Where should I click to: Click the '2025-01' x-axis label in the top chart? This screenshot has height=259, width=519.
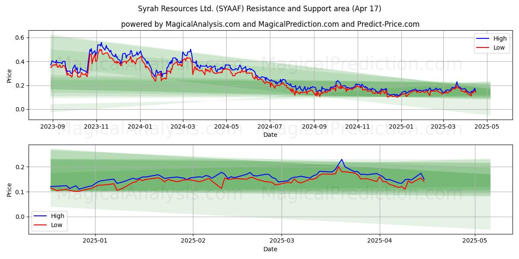pyautogui.click(x=401, y=127)
